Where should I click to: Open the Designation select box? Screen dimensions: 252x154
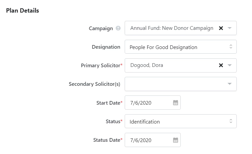(181, 47)
